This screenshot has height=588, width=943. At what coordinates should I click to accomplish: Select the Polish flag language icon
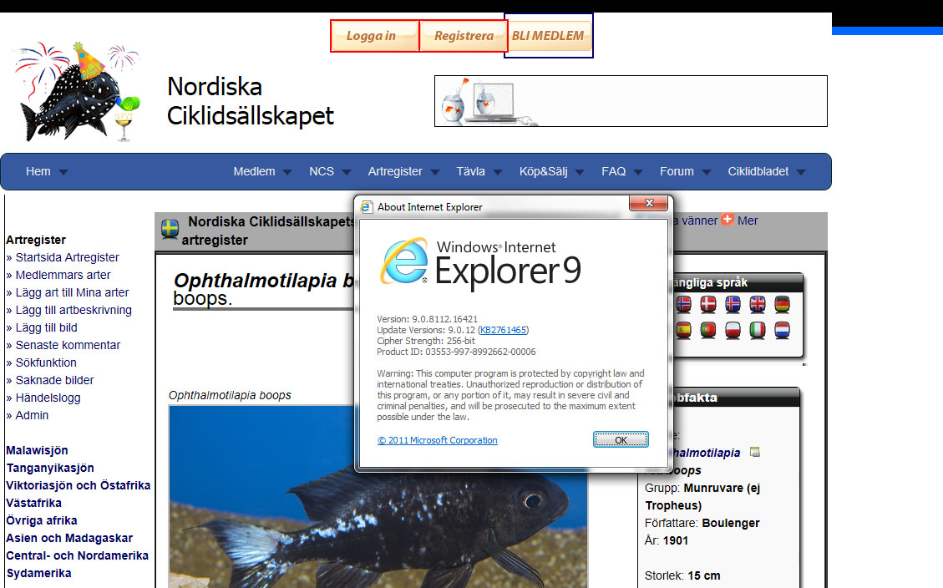tap(733, 330)
